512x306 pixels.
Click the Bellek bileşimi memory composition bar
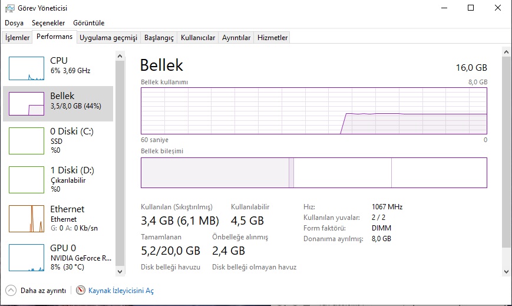click(x=314, y=173)
